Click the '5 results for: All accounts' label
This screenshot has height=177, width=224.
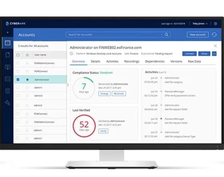[x=33, y=46]
